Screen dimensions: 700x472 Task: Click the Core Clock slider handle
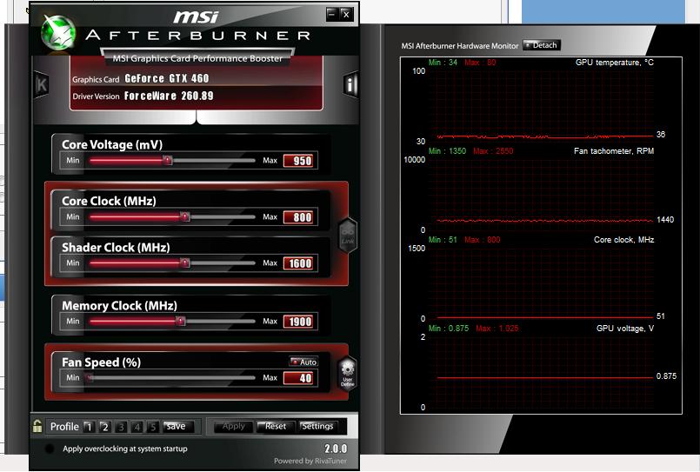click(185, 216)
